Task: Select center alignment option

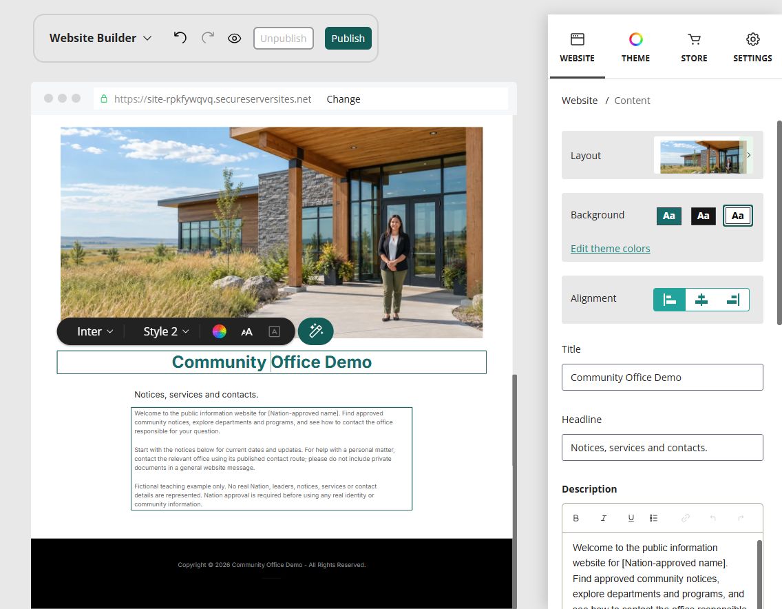Action: coord(701,300)
